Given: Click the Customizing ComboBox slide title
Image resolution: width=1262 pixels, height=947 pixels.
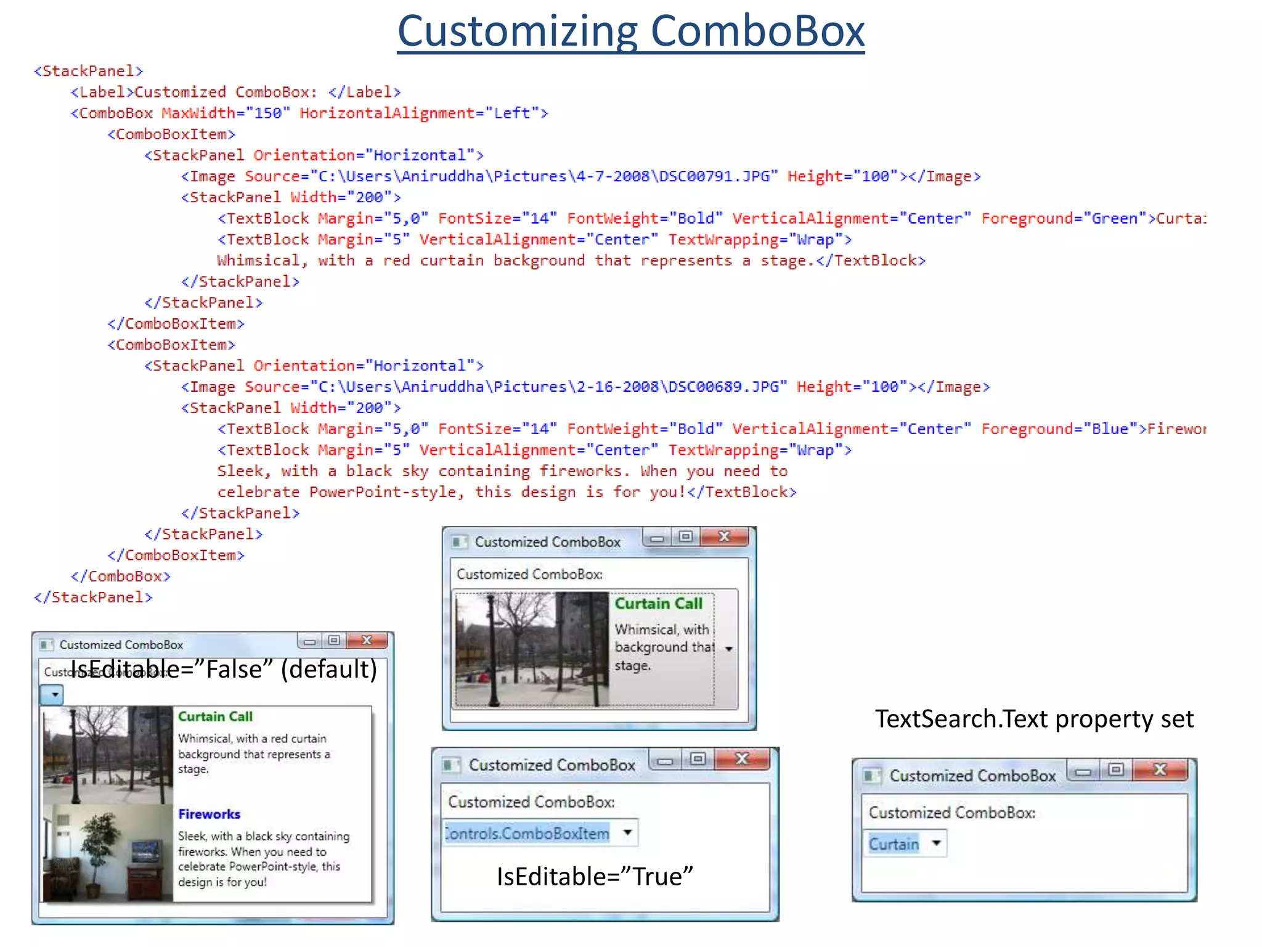Looking at the screenshot, I should coord(631,31).
